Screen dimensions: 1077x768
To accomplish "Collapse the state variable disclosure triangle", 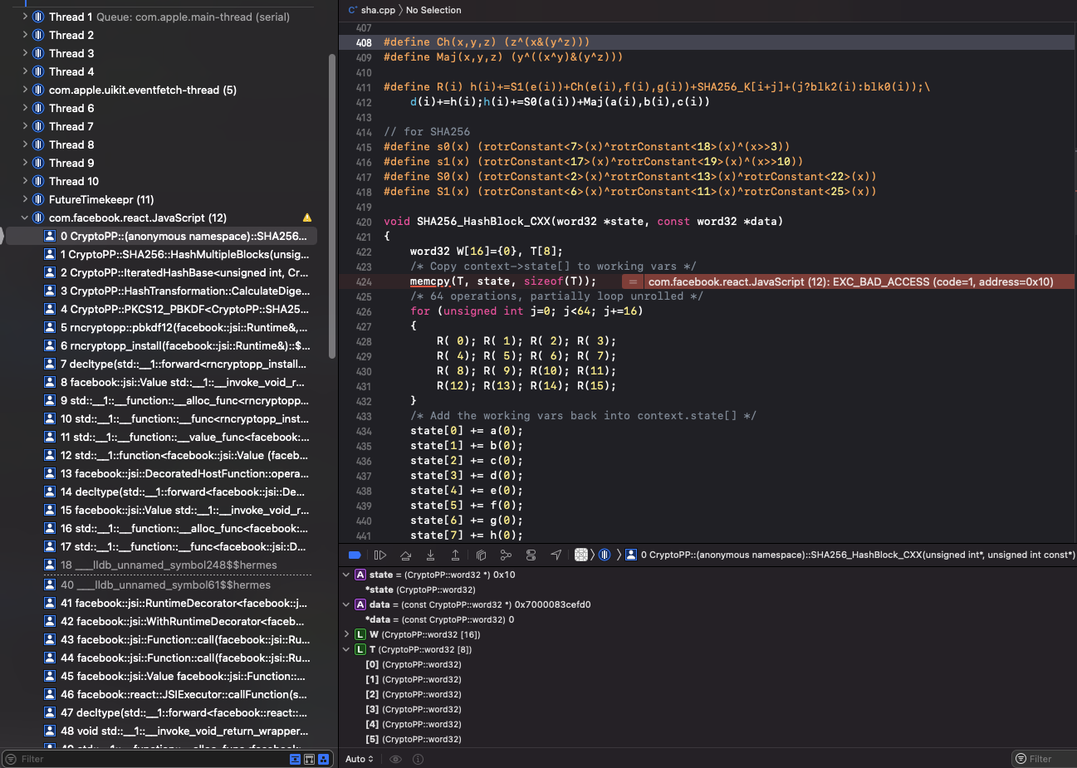I will coord(346,574).
